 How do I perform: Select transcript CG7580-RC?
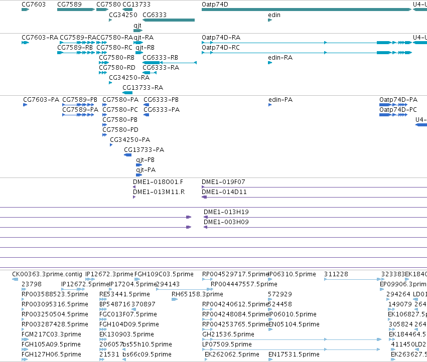(x=114, y=48)
